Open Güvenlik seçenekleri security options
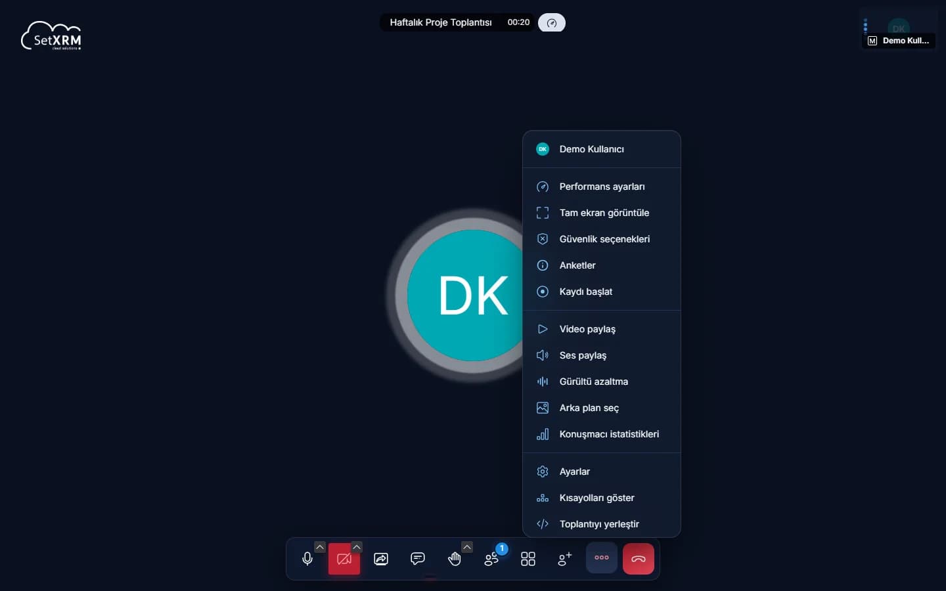946x591 pixels. 602,239
